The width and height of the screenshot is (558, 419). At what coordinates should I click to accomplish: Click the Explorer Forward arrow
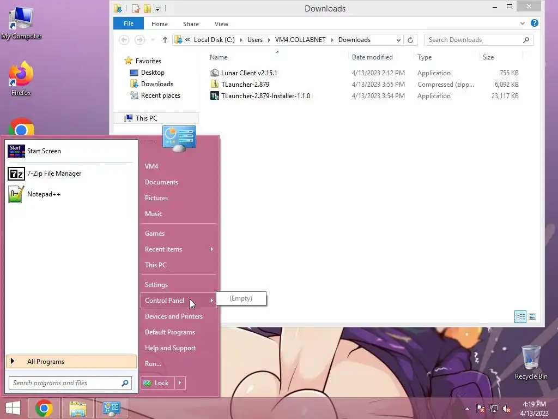click(140, 39)
